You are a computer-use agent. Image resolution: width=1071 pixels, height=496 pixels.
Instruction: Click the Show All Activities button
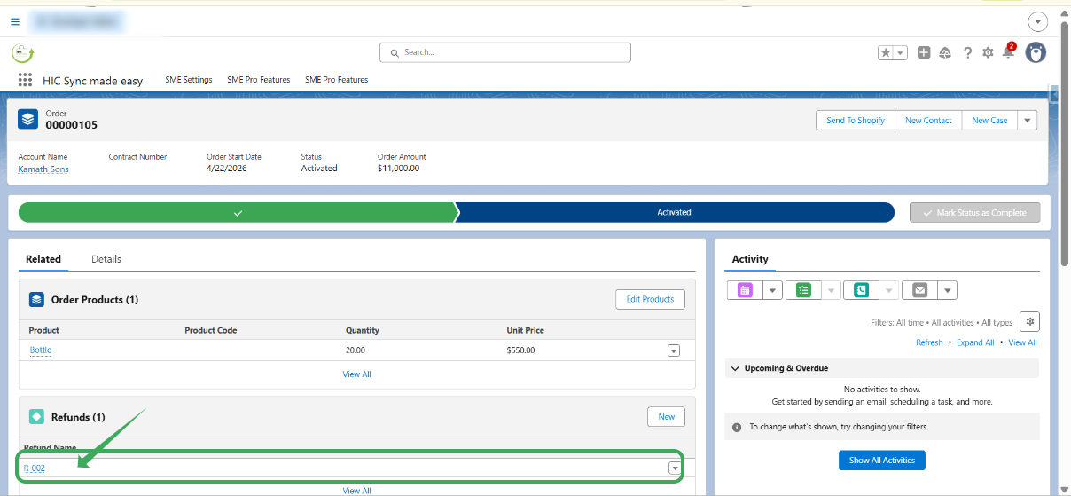[x=882, y=461]
